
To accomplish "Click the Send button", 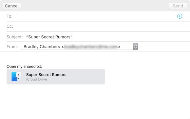I will [178, 6].
